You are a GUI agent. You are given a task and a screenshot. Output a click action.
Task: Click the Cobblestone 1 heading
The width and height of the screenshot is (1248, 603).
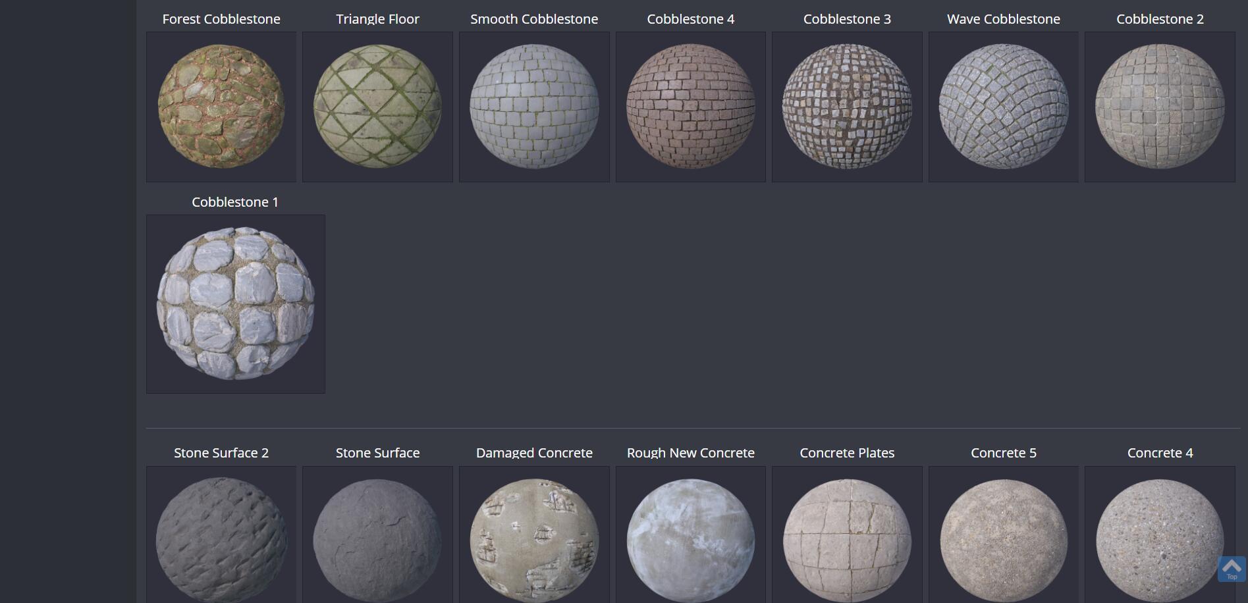click(235, 201)
